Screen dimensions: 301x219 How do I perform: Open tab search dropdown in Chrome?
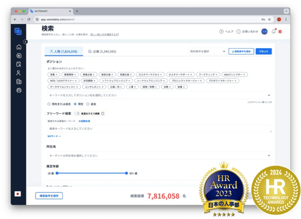pyautogui.click(x=286, y=11)
